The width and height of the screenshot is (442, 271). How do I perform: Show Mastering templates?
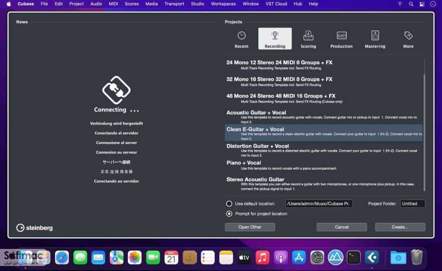pyautogui.click(x=375, y=39)
